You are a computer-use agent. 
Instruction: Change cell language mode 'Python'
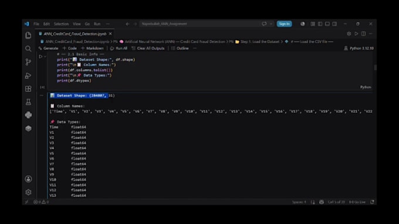pyautogui.click(x=366, y=87)
